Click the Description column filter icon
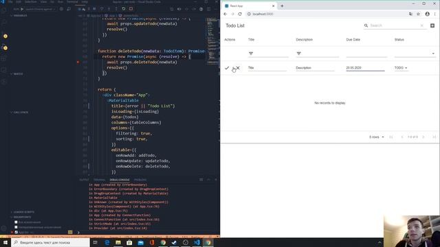 299,54
